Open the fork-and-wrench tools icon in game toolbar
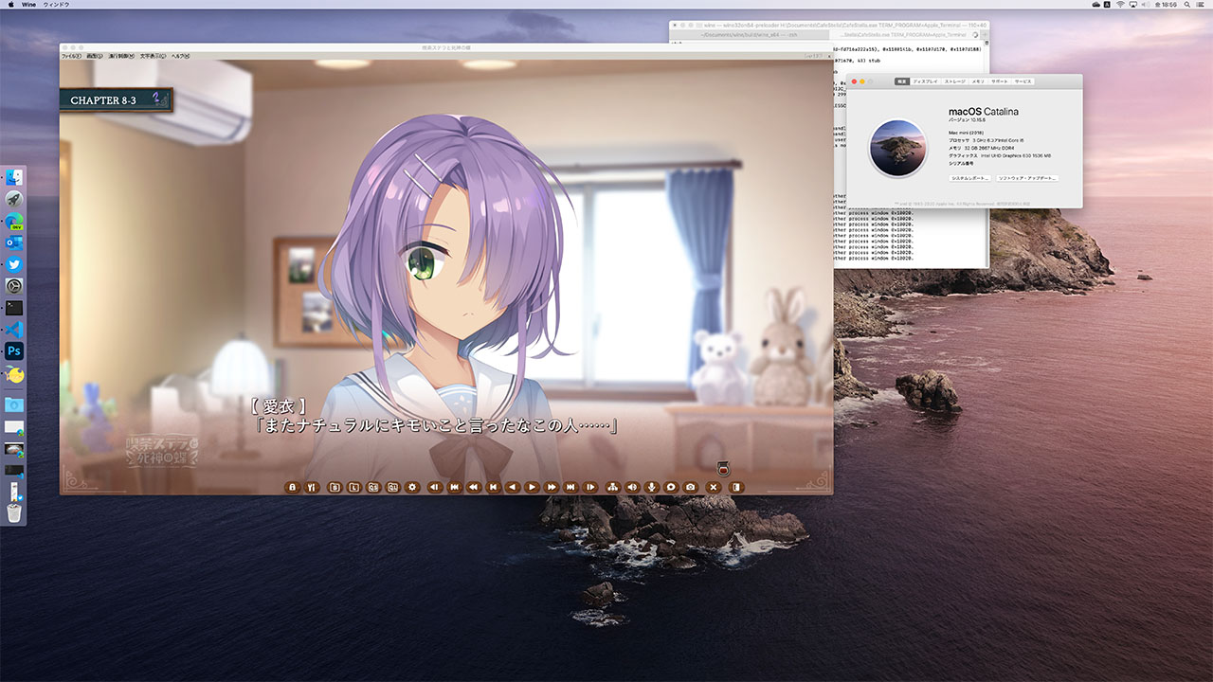Image resolution: width=1213 pixels, height=682 pixels. click(x=312, y=487)
